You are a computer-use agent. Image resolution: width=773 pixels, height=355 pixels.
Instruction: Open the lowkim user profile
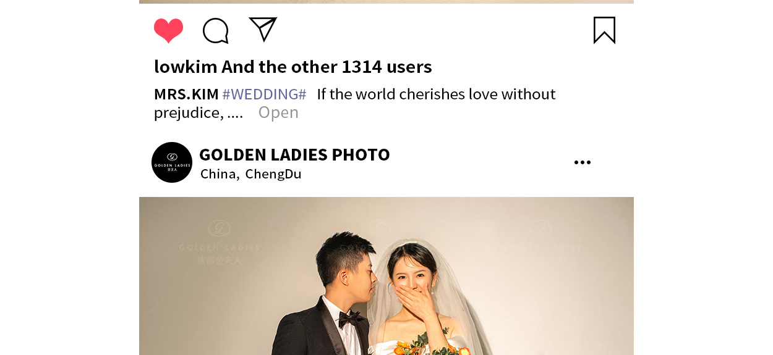[186, 67]
